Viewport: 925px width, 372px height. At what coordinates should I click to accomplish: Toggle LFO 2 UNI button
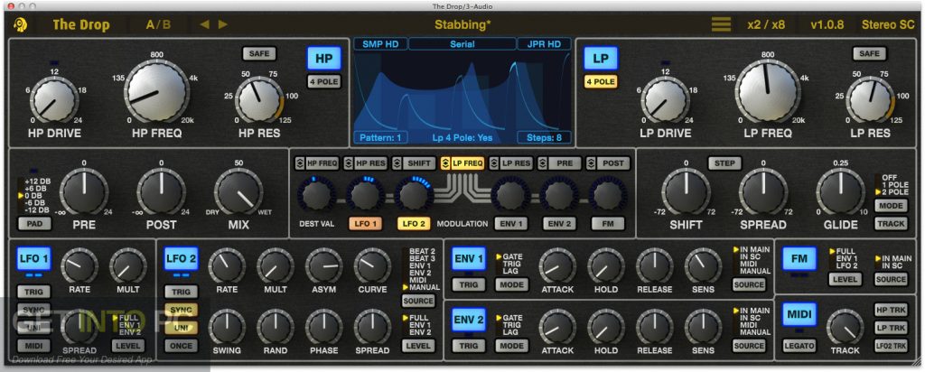181,328
